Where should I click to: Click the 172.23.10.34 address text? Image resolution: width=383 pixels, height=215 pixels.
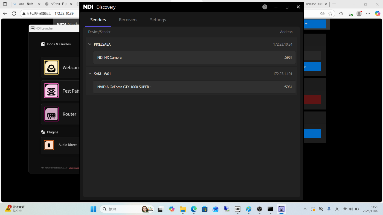pyautogui.click(x=283, y=44)
